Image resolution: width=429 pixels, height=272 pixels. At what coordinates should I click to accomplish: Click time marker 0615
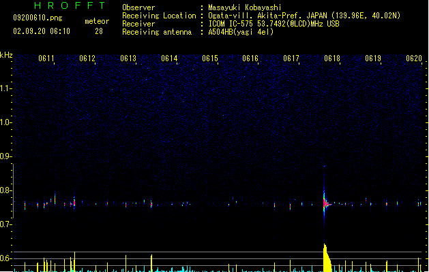click(x=210, y=58)
